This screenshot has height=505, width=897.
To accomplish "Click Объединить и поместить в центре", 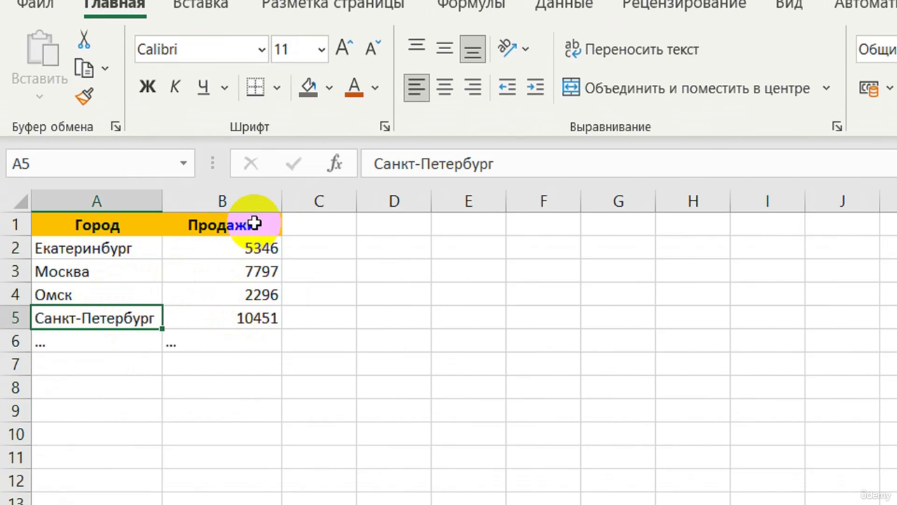I will click(686, 88).
